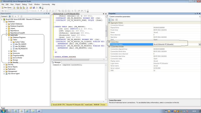
Task: Save the current query with the disk icon
Action: [x=34, y=8]
